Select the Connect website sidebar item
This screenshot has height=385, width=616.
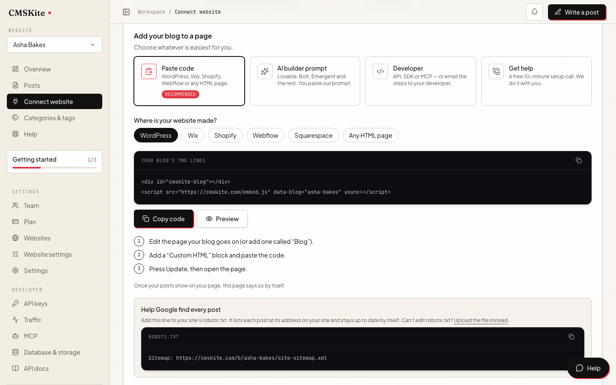54,101
